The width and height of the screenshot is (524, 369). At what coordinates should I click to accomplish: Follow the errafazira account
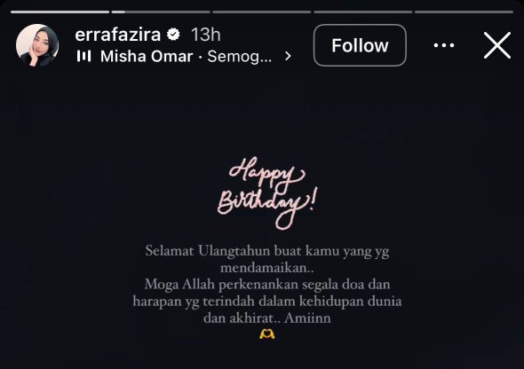click(360, 45)
